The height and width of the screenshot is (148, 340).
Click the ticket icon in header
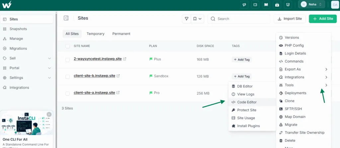tap(255, 5)
